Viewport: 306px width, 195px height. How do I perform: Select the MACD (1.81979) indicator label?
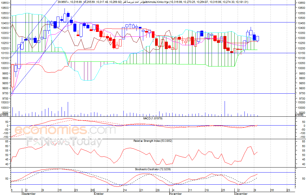153,118
